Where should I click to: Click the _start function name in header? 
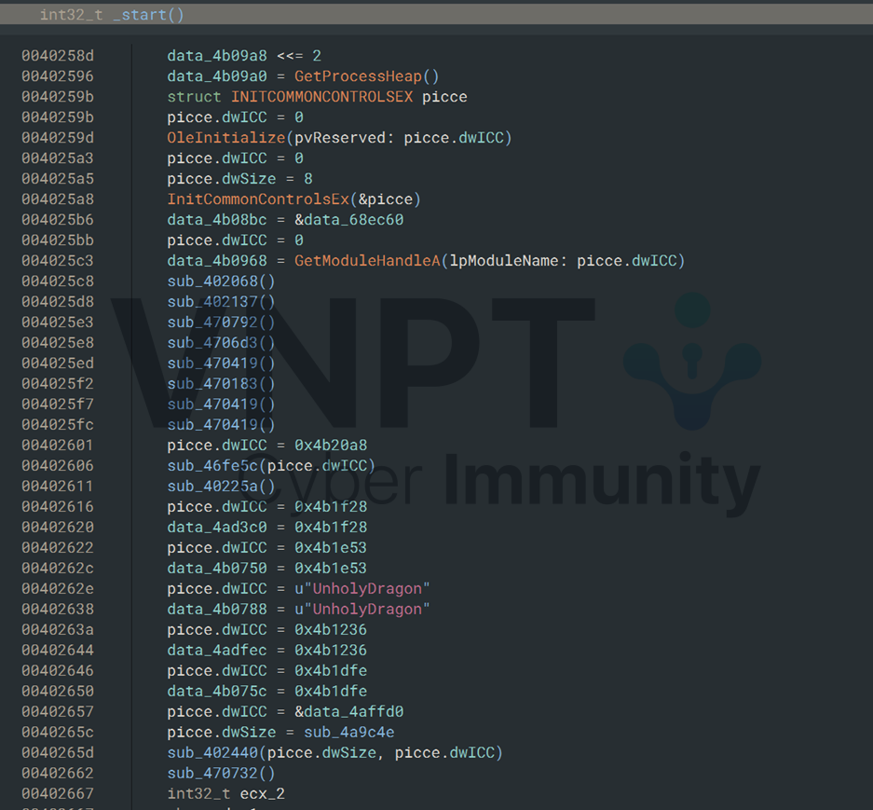[148, 15]
